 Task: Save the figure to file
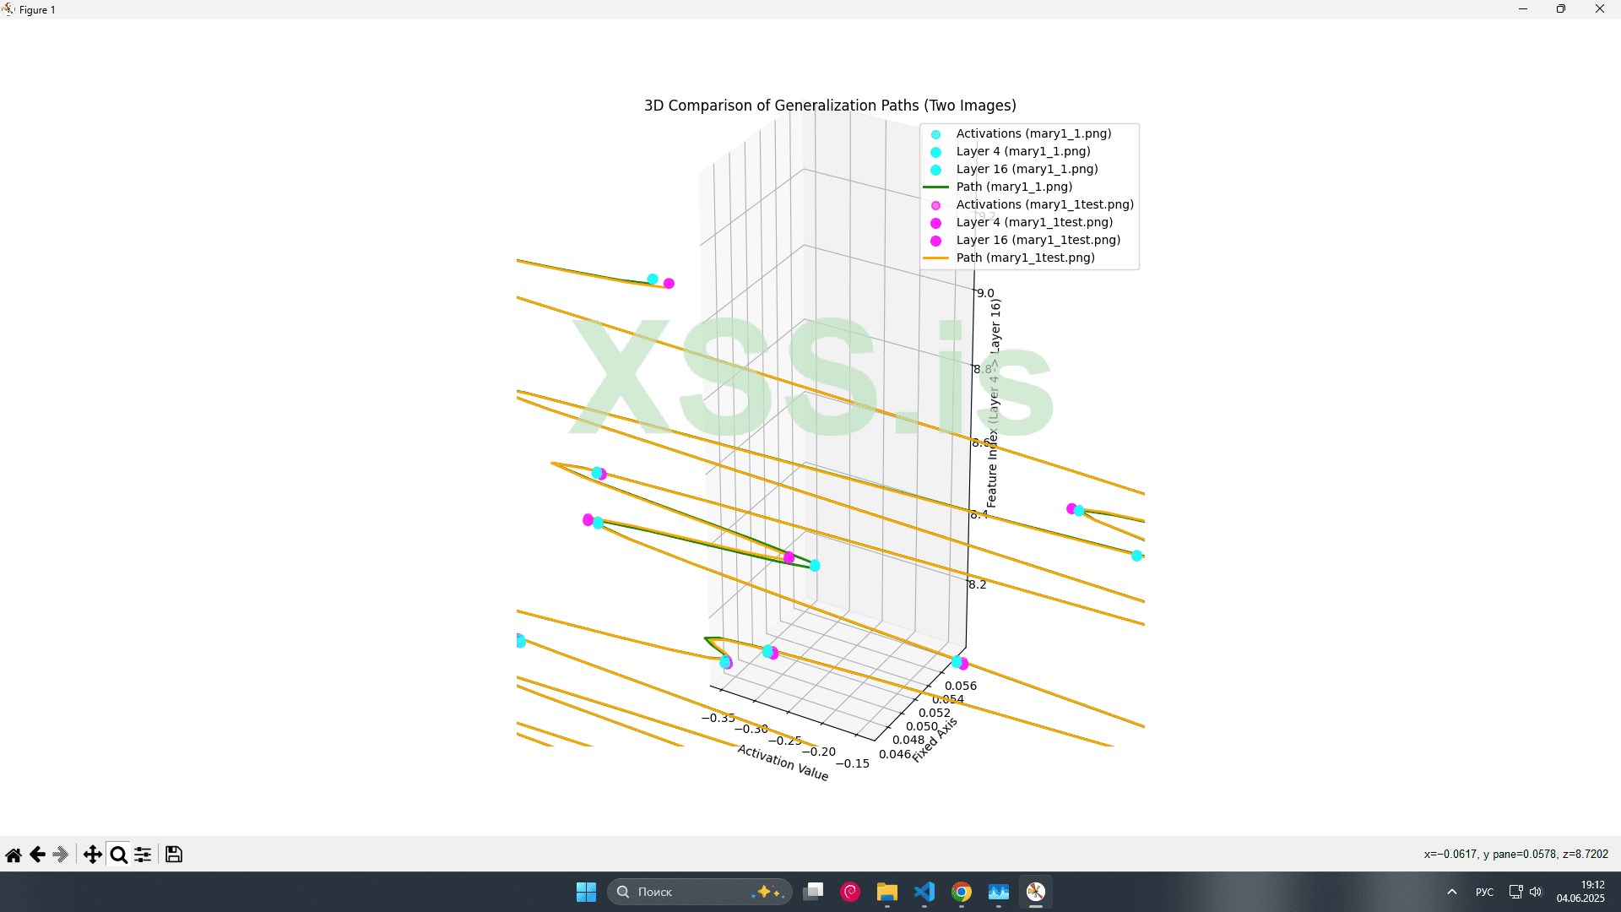[x=173, y=855]
